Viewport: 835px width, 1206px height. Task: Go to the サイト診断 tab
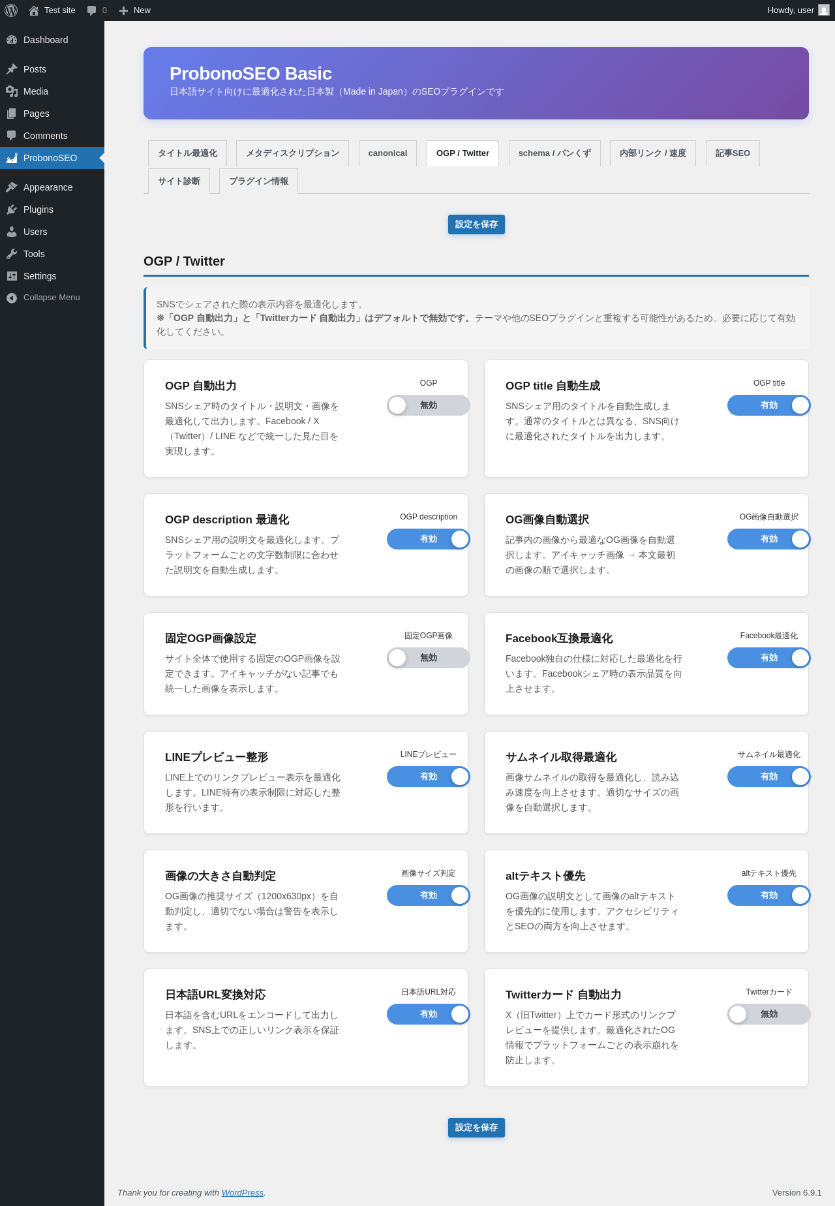(x=179, y=181)
